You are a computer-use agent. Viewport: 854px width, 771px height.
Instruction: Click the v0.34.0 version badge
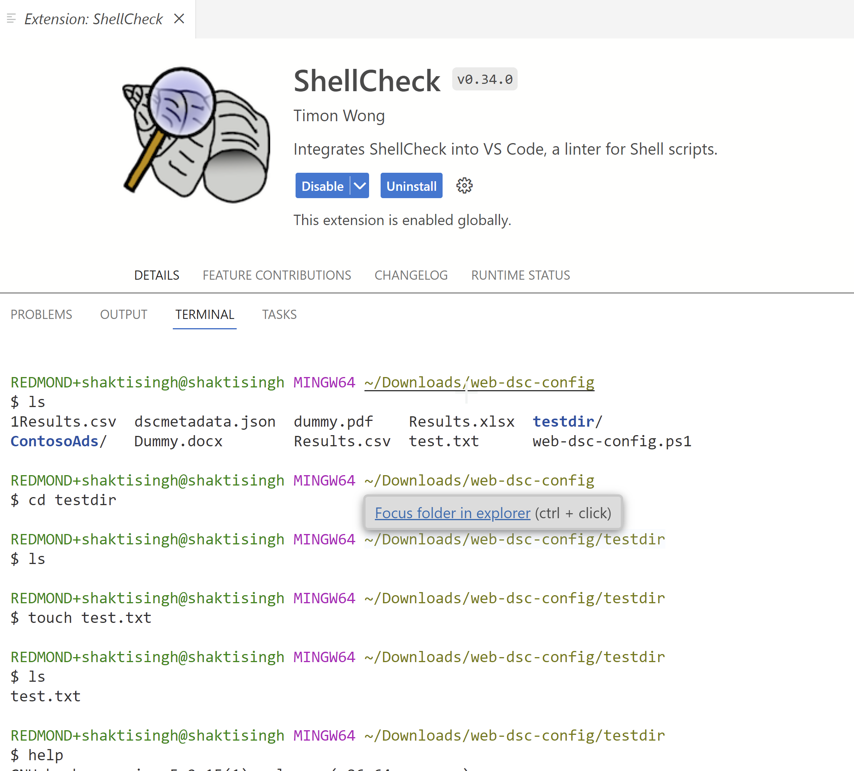click(x=485, y=79)
